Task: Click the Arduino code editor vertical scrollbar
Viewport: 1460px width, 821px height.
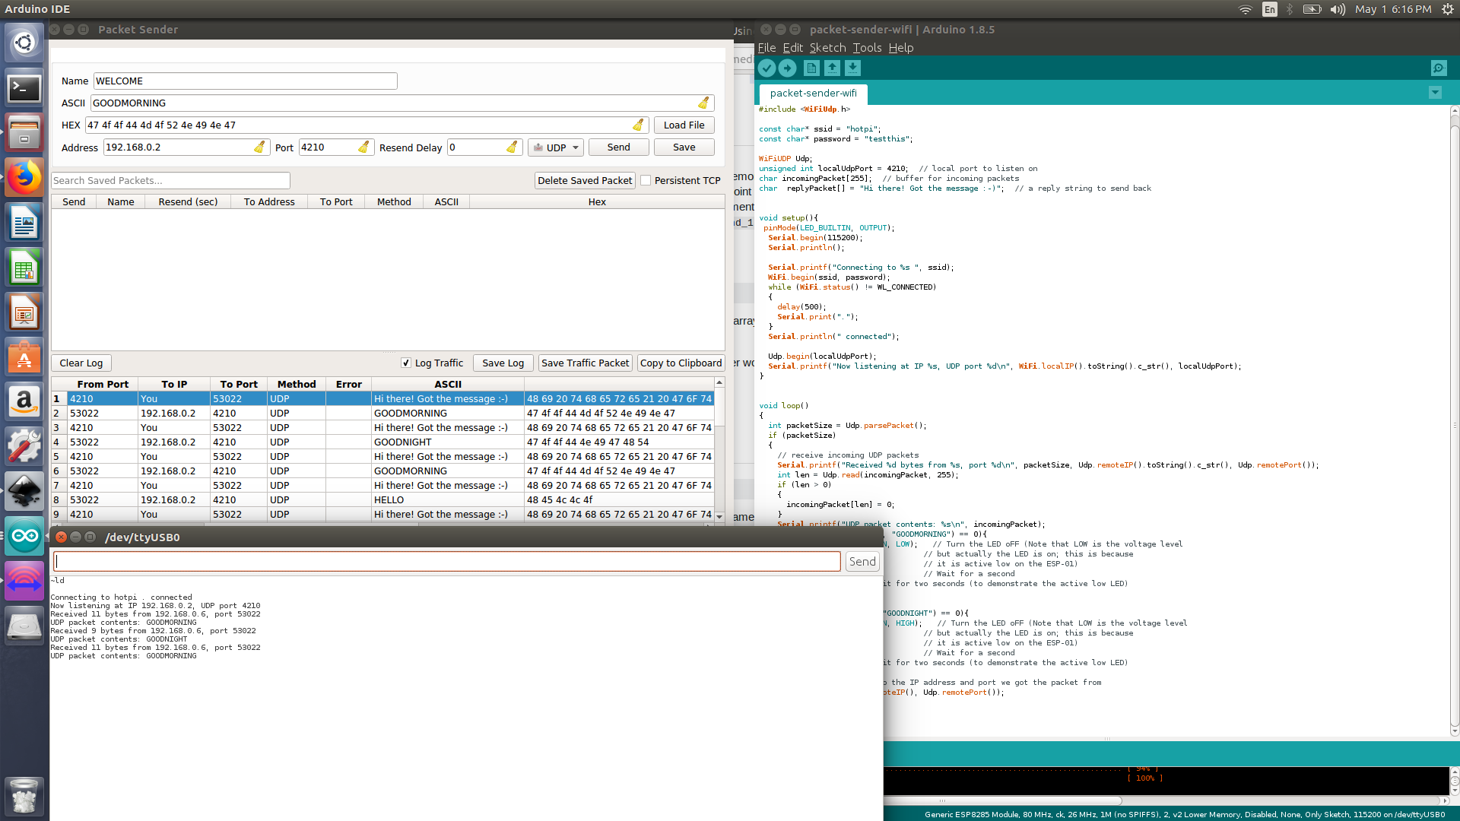Action: pyautogui.click(x=1454, y=422)
